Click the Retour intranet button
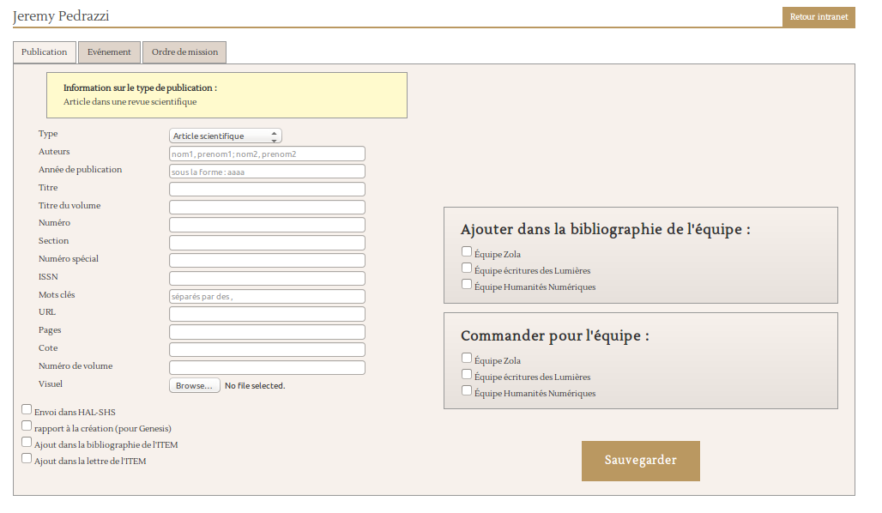The image size is (882, 513). tap(819, 17)
